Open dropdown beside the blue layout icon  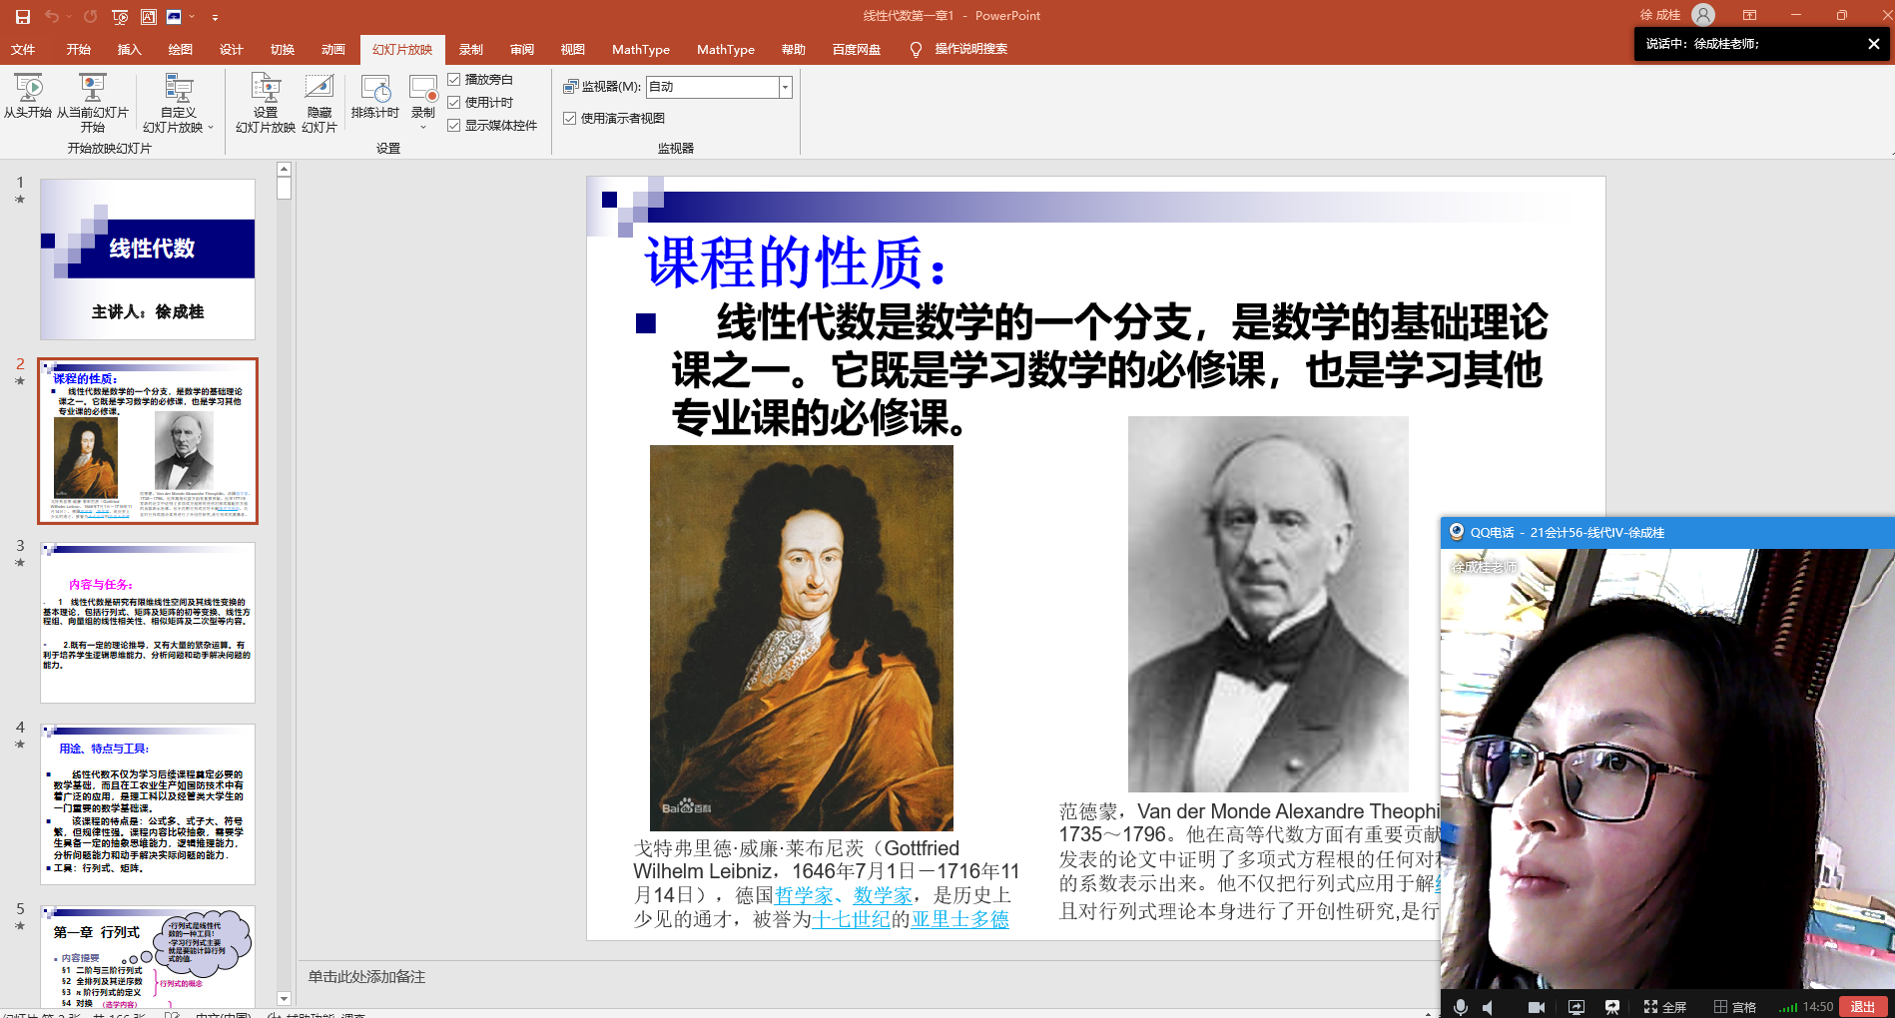coord(192,16)
